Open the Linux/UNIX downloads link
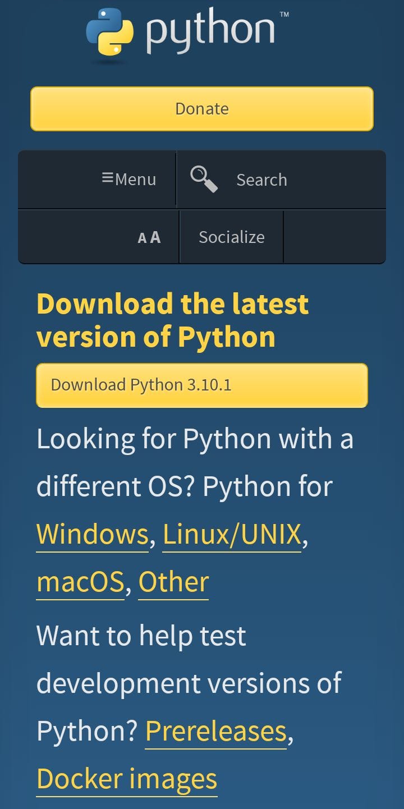404x809 pixels. point(232,534)
